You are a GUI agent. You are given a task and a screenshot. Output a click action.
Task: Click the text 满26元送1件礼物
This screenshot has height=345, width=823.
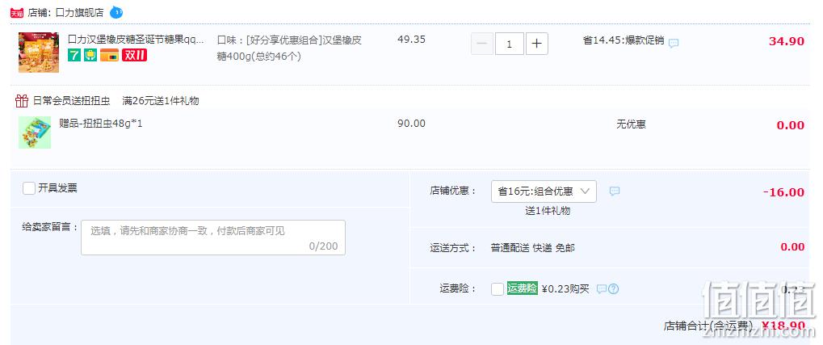pyautogui.click(x=161, y=101)
